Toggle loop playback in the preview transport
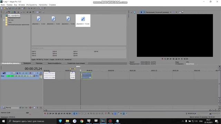Screen dimensions: 221x124 point(165,59)
